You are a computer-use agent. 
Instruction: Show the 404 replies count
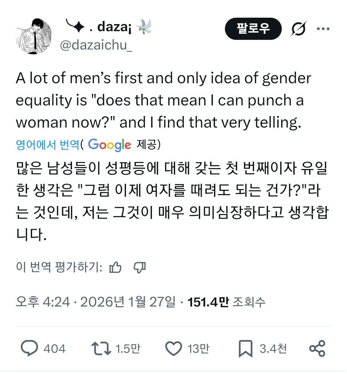coord(54,349)
